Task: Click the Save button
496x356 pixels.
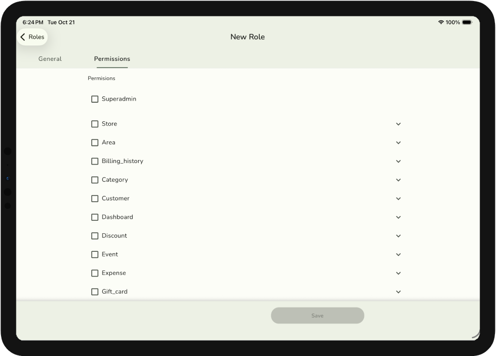Action: point(317,316)
